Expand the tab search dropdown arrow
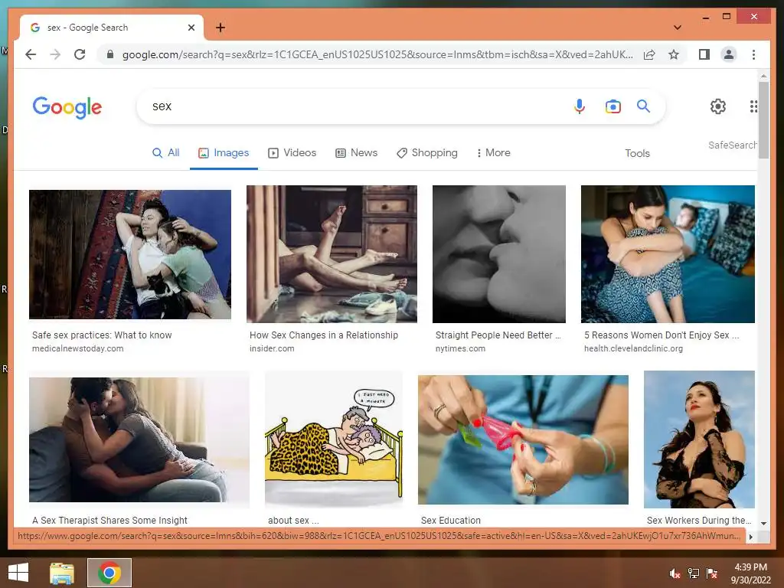784x588 pixels. point(678,28)
